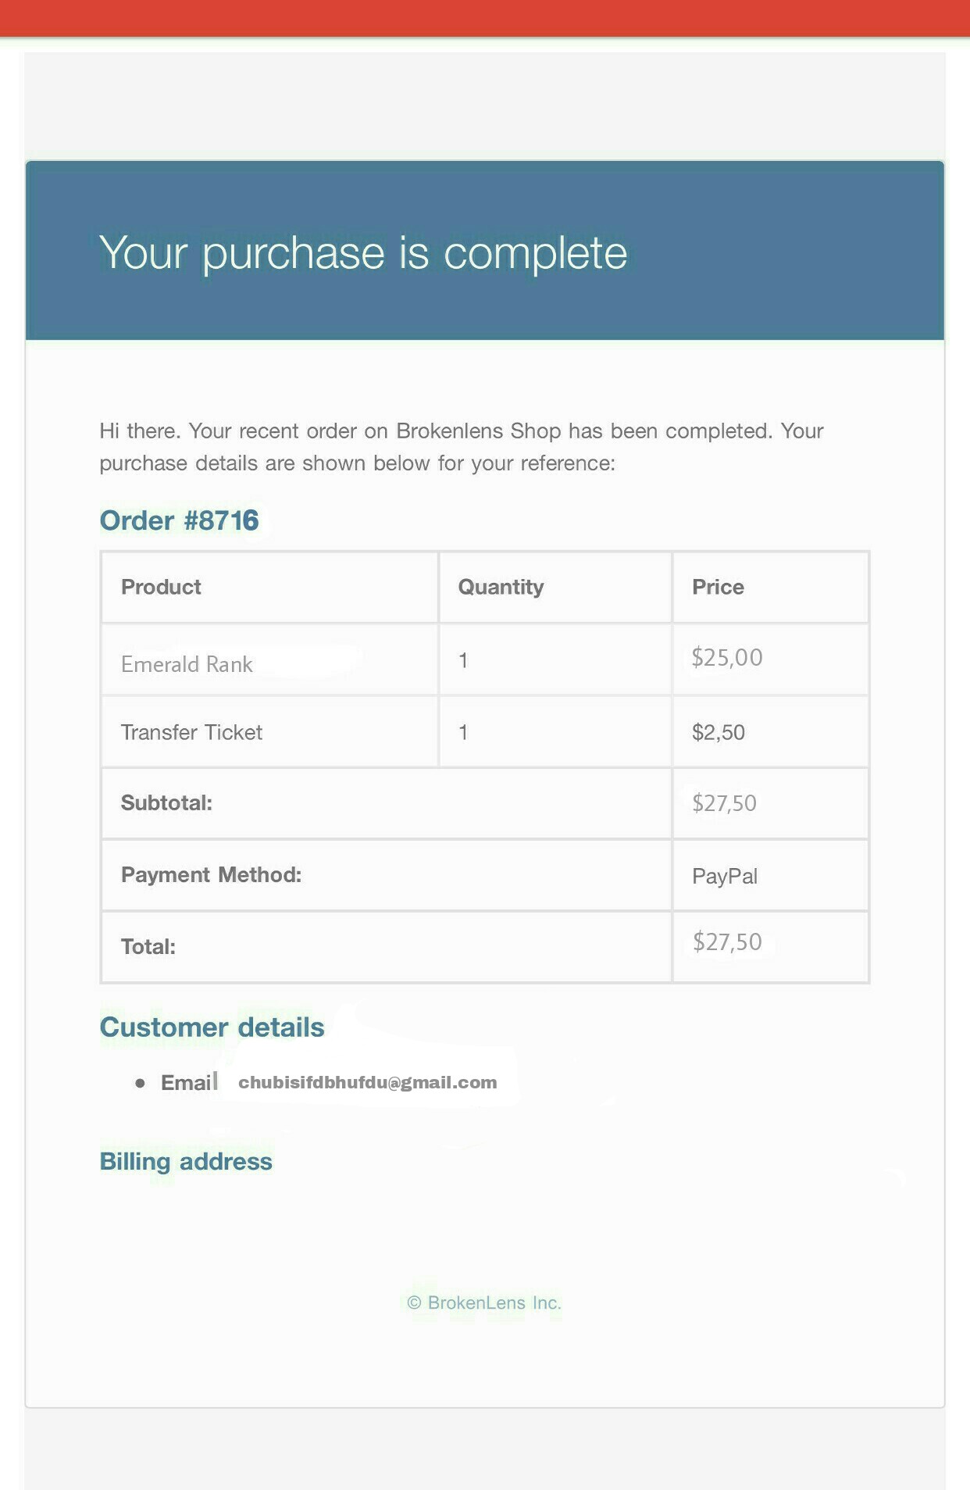The height and width of the screenshot is (1490, 970).
Task: Click the Payment Method label
Action: pos(211,874)
